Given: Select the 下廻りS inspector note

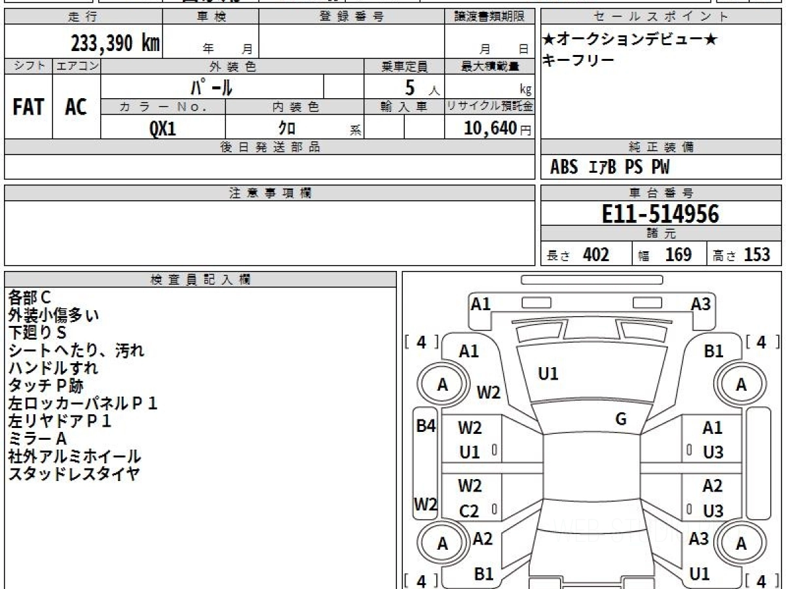Looking at the screenshot, I should (x=37, y=332).
